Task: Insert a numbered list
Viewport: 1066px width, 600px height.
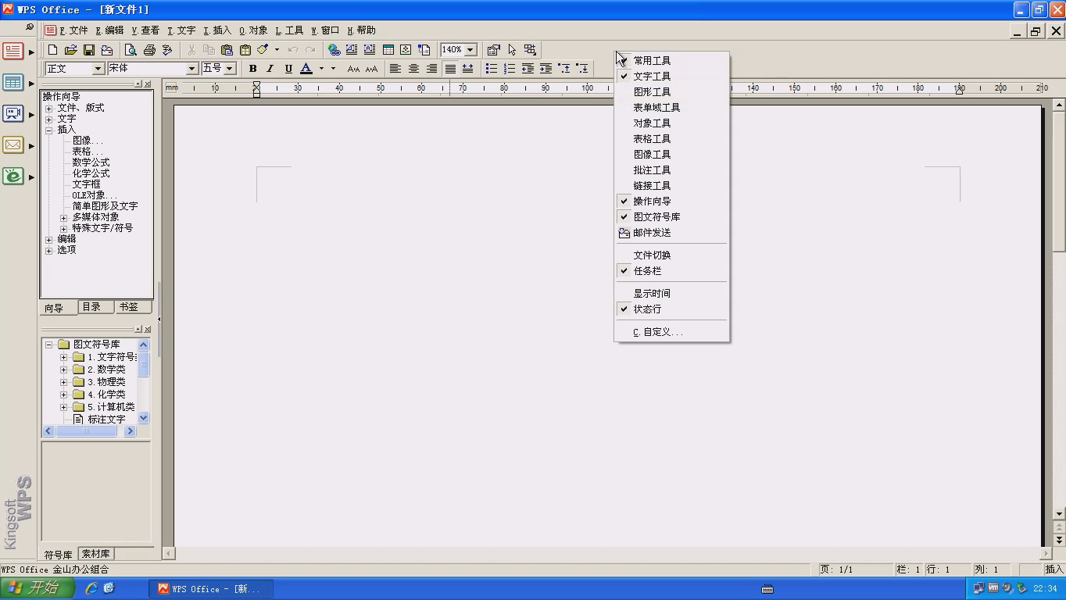Action: [510, 69]
